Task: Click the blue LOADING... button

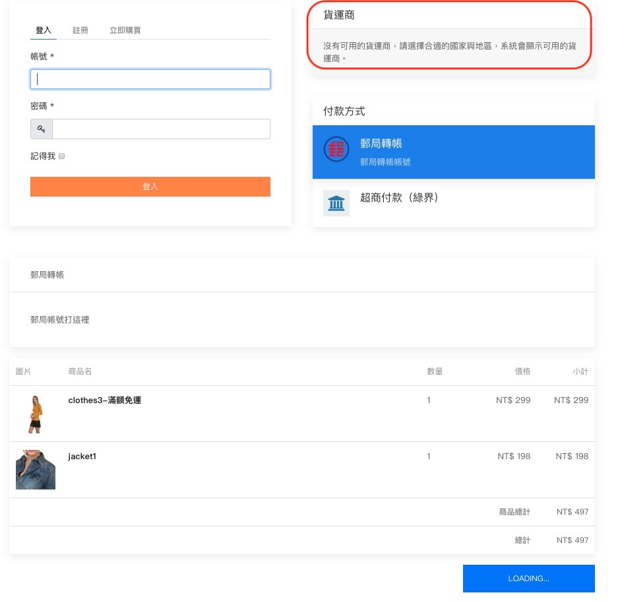Action: click(x=528, y=579)
